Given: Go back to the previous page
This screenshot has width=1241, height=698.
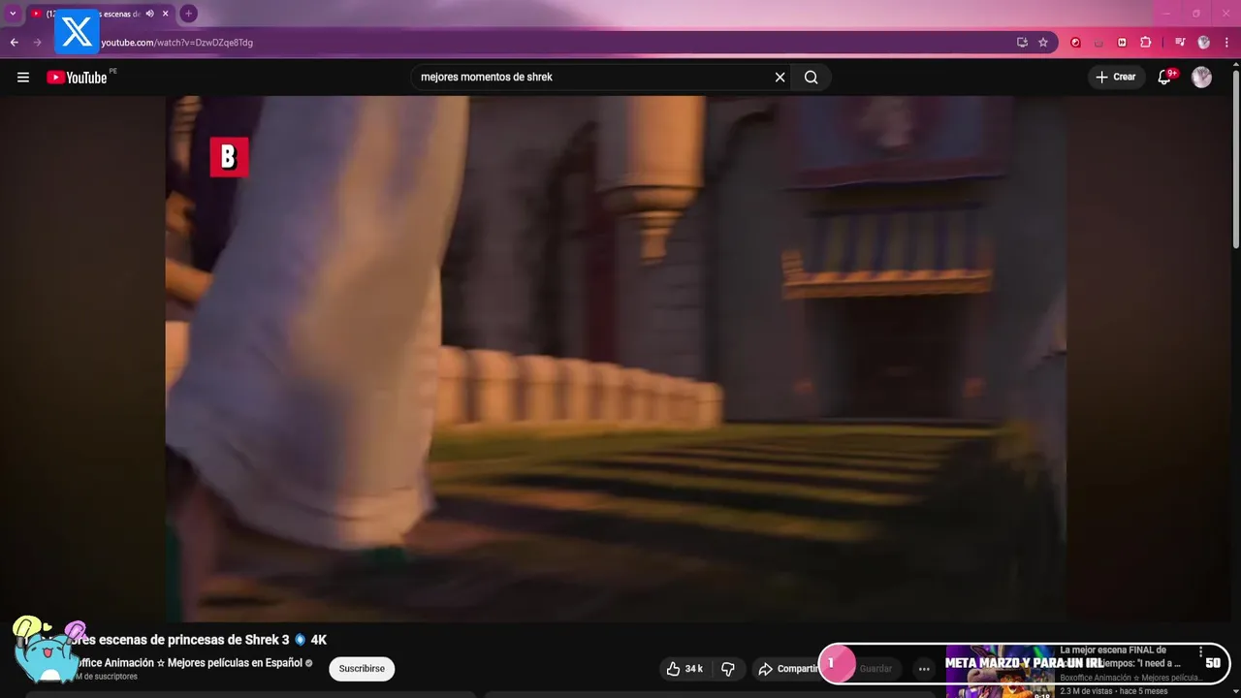Looking at the screenshot, I should coord(15,43).
